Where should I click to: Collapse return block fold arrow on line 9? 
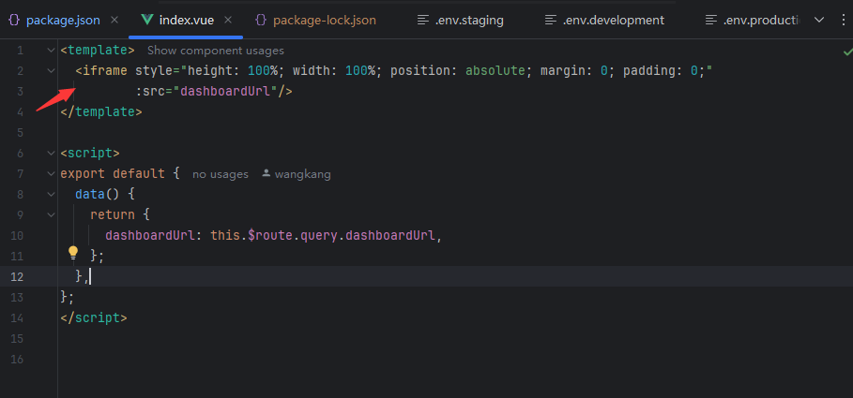(x=51, y=215)
